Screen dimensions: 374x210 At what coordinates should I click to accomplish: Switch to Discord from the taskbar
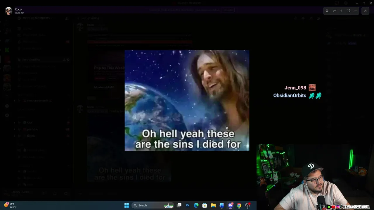[231, 205]
